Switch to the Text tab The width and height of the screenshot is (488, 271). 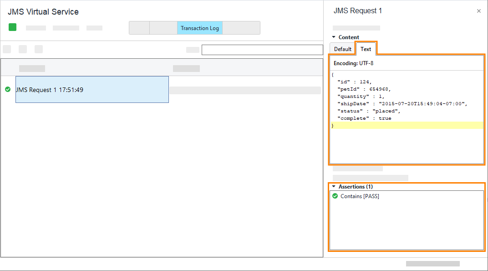pyautogui.click(x=366, y=48)
